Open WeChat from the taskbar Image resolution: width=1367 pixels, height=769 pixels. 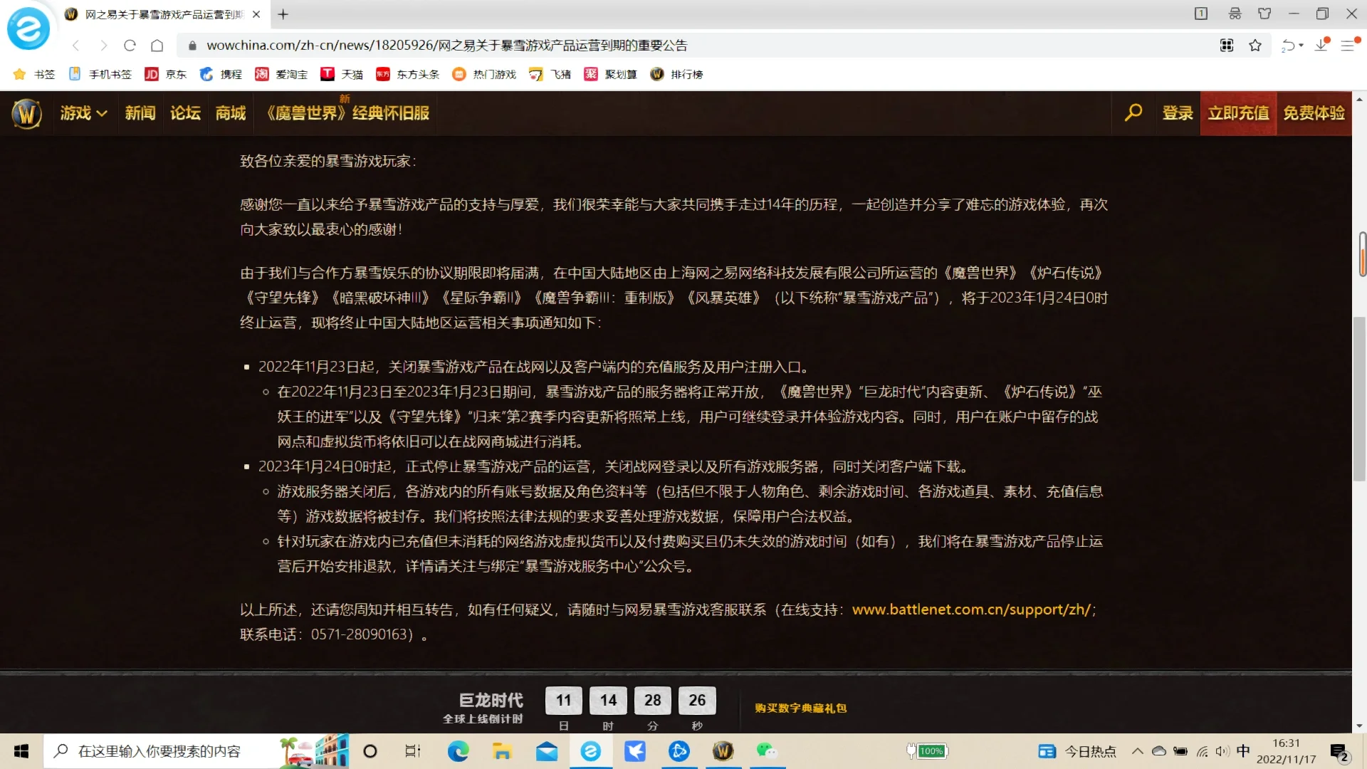click(x=767, y=751)
